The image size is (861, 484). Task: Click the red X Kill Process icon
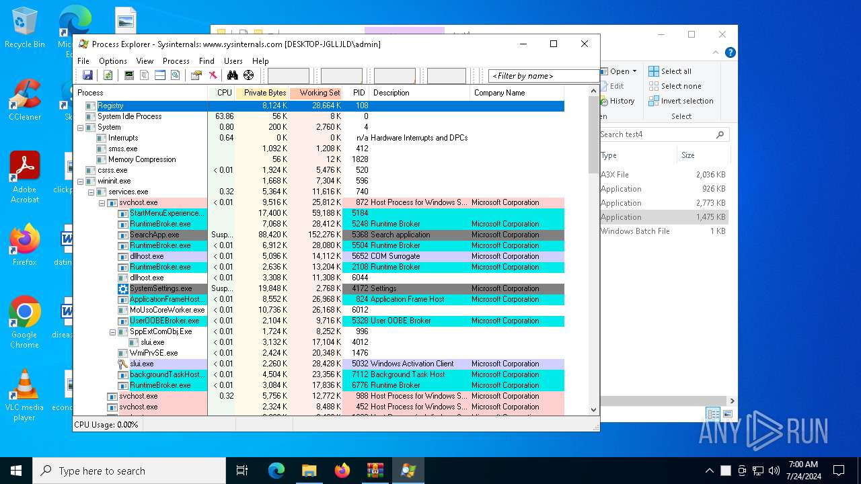coord(213,75)
